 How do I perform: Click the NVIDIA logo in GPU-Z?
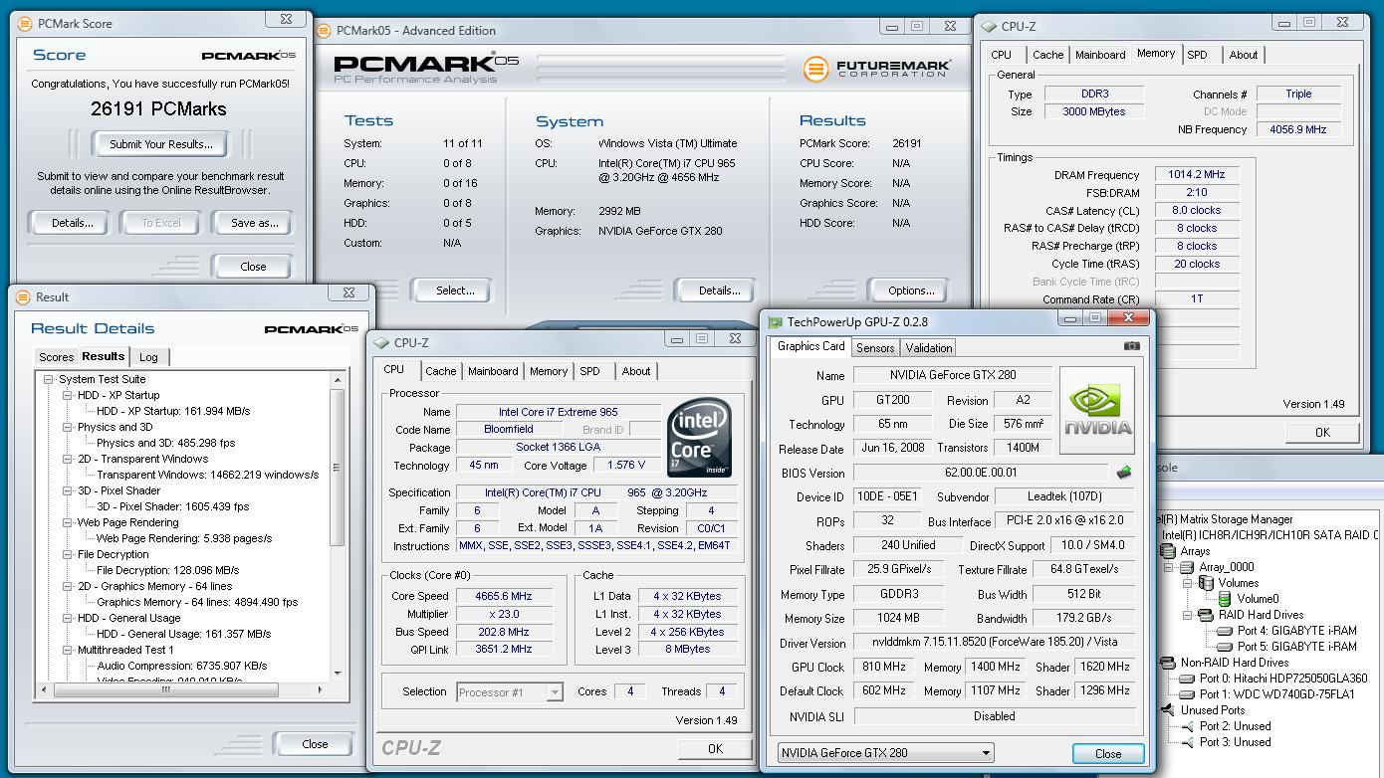pos(1097,411)
